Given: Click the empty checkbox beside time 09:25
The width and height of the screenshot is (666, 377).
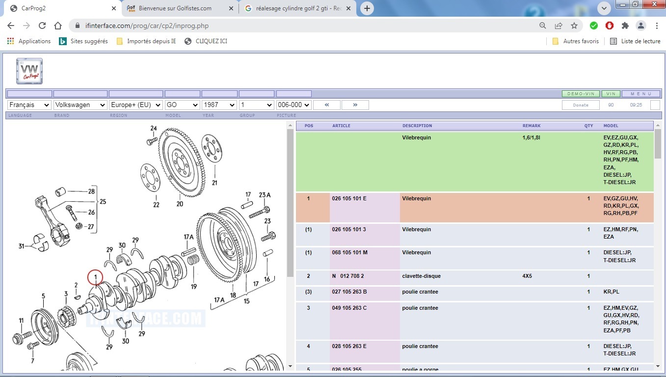Looking at the screenshot, I should coord(655,105).
